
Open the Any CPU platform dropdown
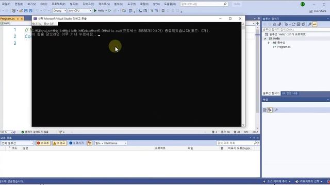[x=80, y=10]
